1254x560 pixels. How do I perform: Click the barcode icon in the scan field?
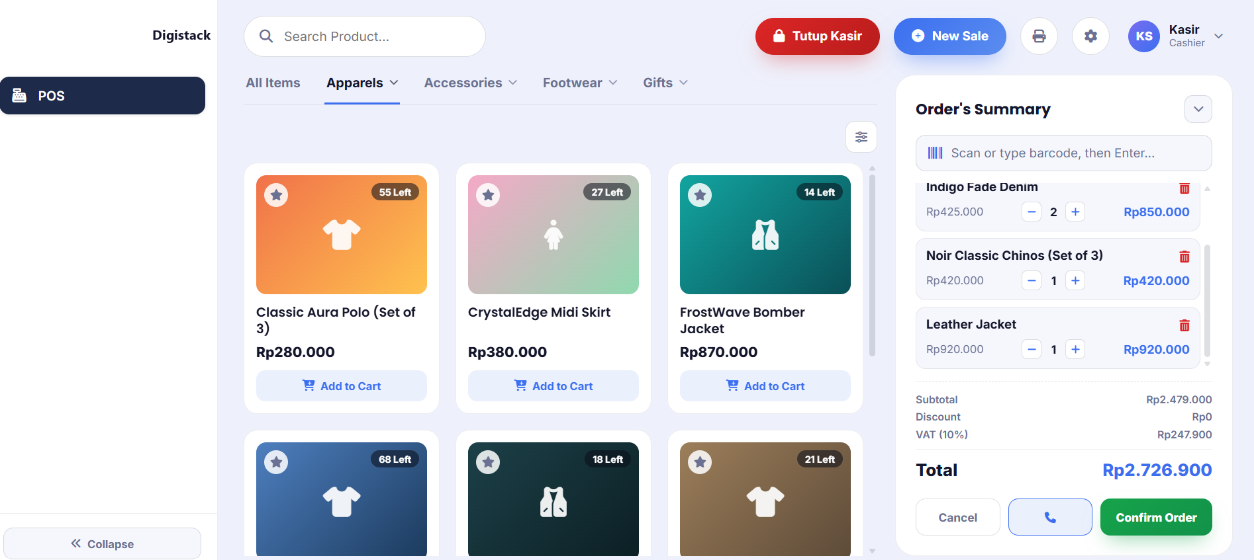(x=935, y=153)
